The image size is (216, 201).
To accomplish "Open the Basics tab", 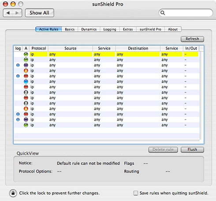I will coord(70,29).
